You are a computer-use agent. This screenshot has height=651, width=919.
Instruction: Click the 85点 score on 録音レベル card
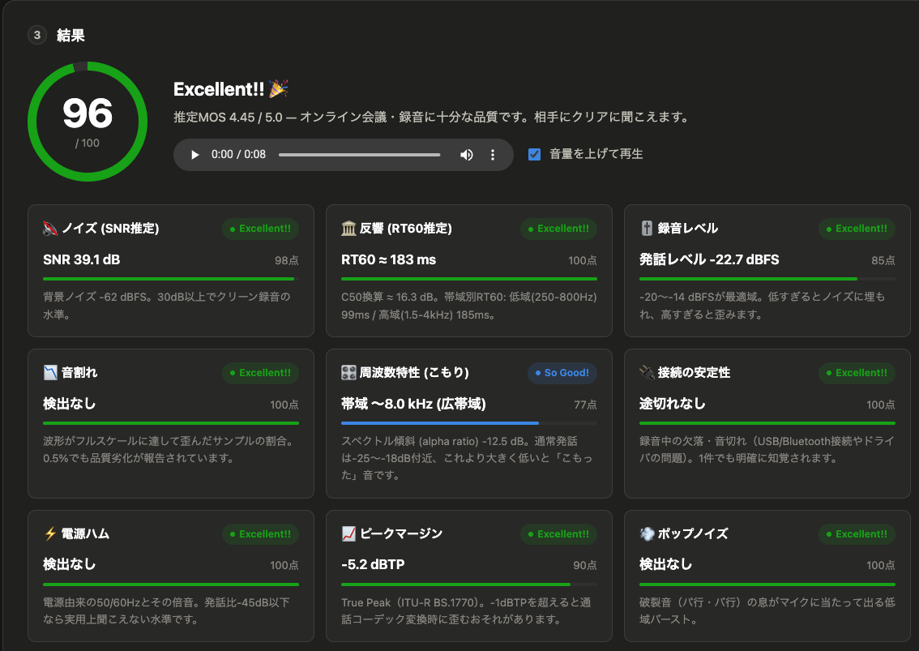[x=883, y=260]
